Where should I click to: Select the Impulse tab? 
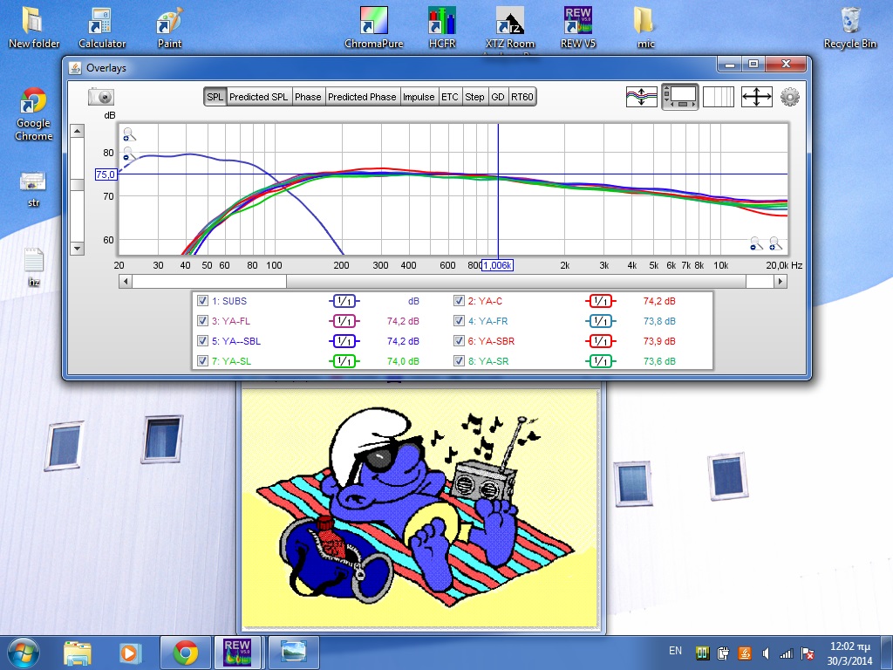pyautogui.click(x=419, y=97)
